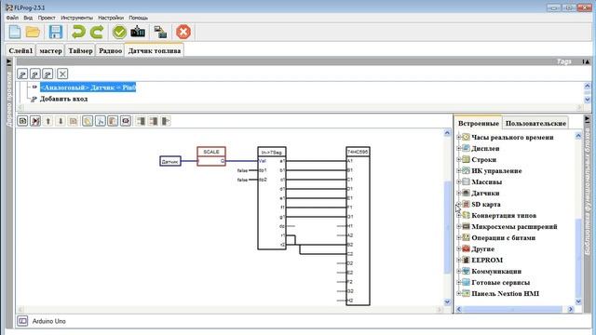Create a new project with the blank page icon
This screenshot has height=335, width=596.
click(15, 32)
